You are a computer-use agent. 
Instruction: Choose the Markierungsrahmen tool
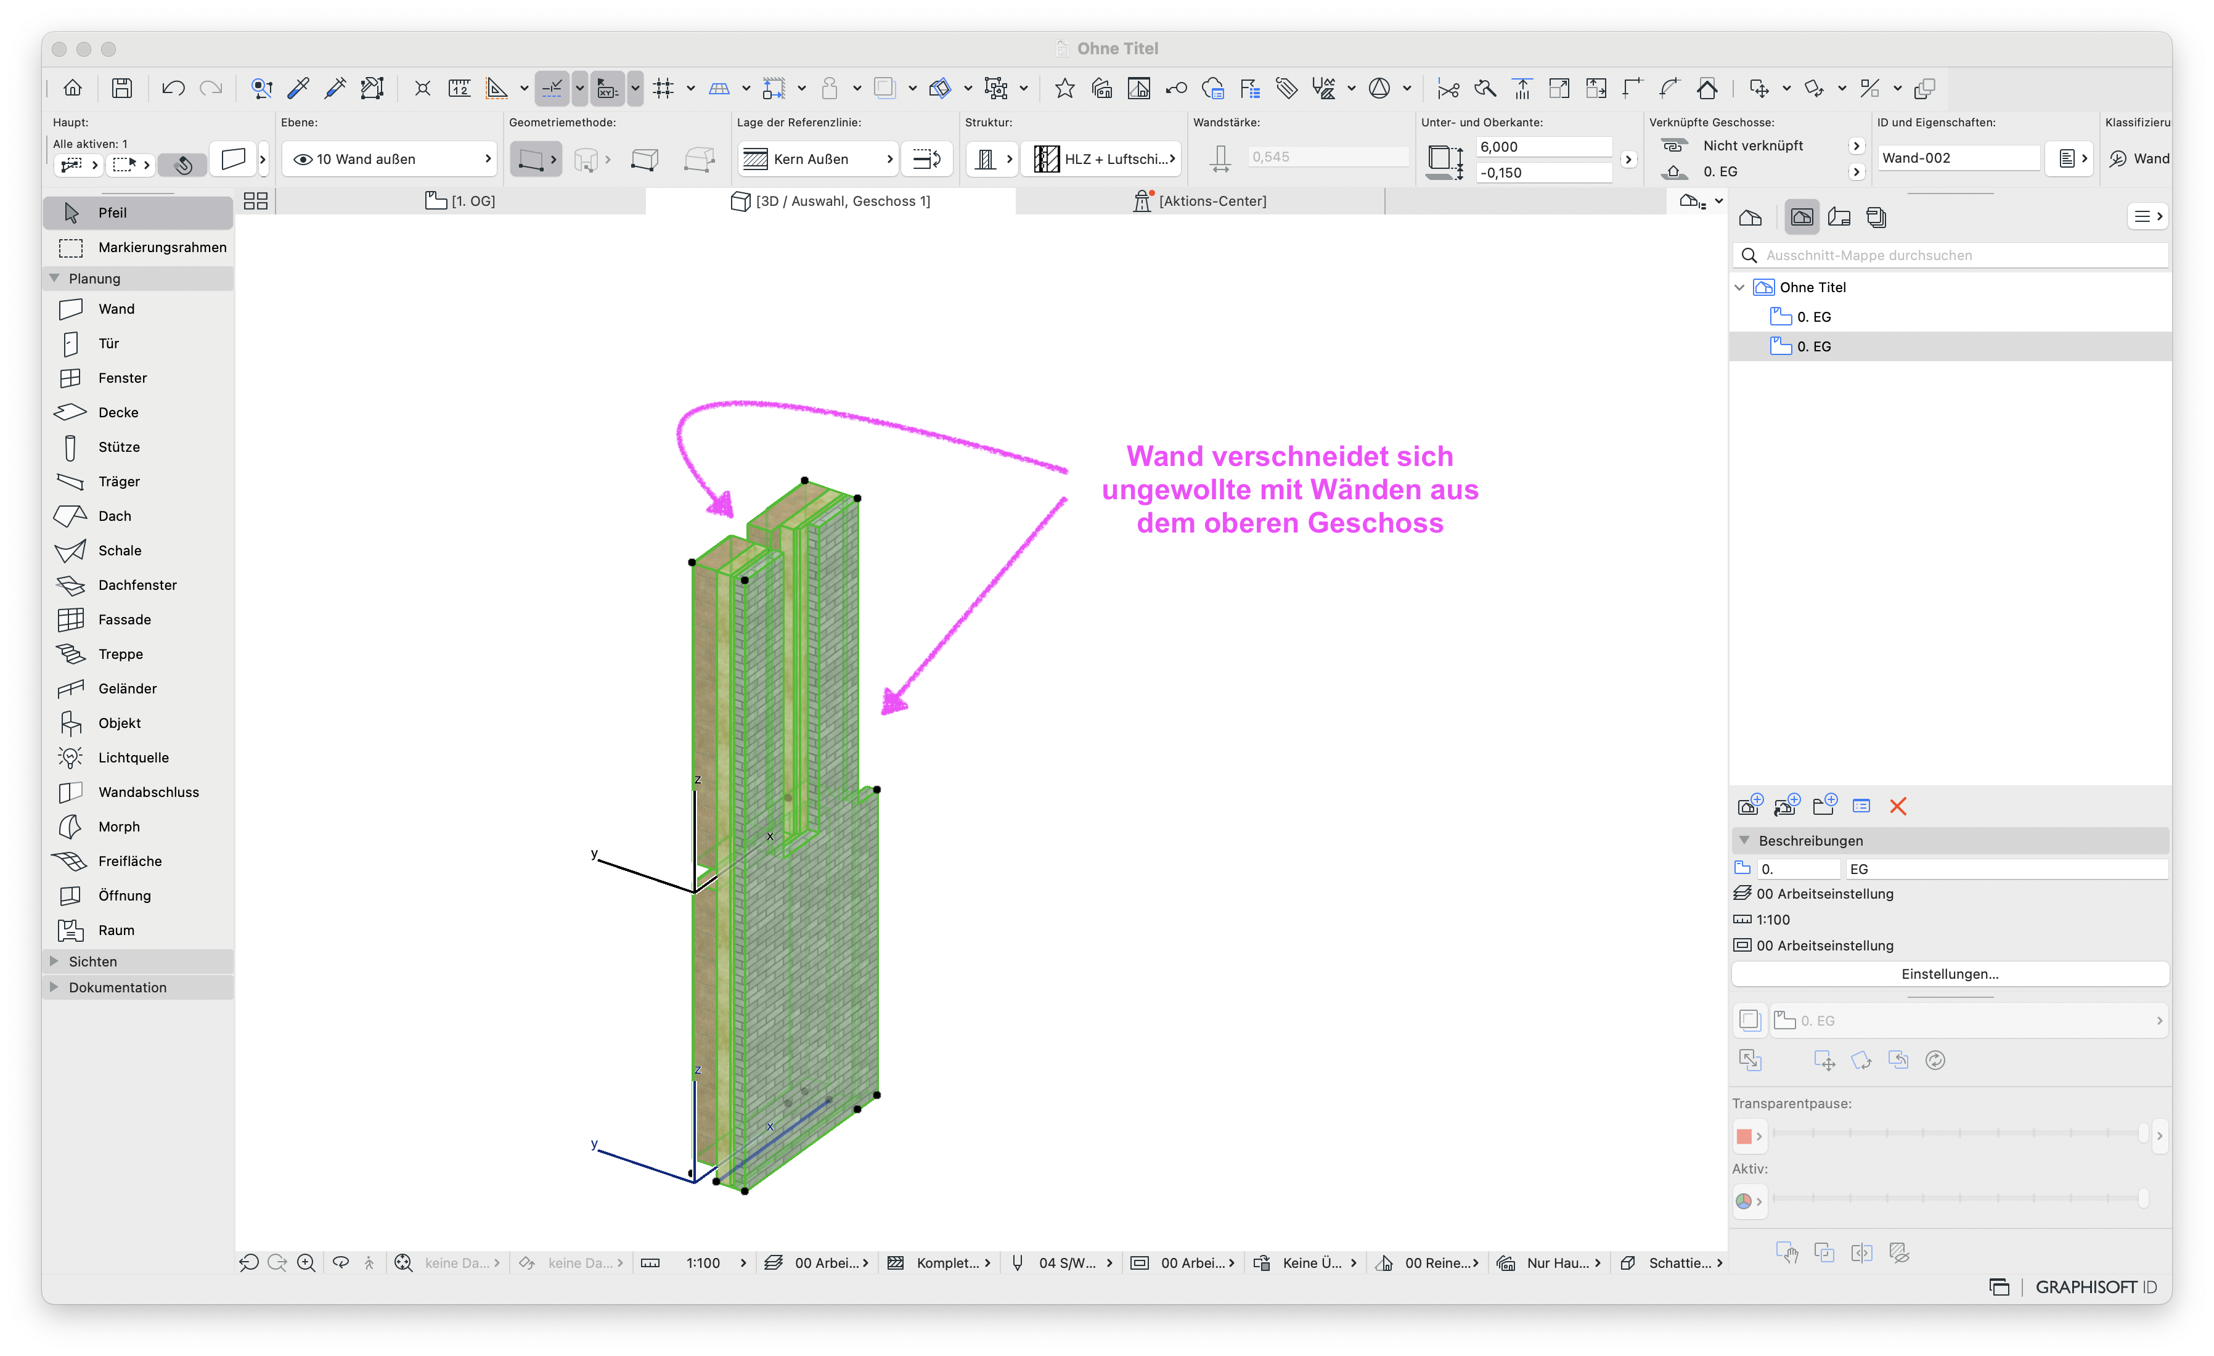137,247
